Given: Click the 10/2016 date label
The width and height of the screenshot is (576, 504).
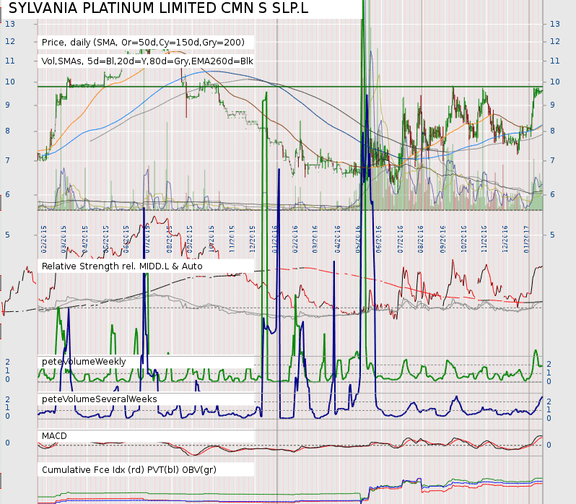Looking at the screenshot, I should pos(463,239).
